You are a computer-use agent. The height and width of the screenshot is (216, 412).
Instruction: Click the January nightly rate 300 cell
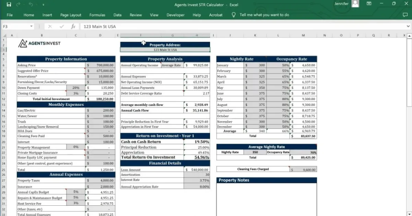point(255,65)
